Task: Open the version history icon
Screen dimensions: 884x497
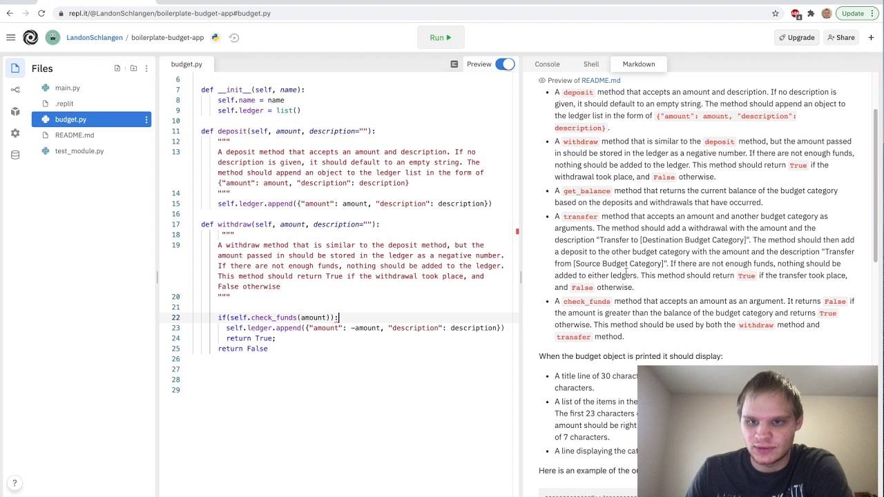Action: click(234, 37)
